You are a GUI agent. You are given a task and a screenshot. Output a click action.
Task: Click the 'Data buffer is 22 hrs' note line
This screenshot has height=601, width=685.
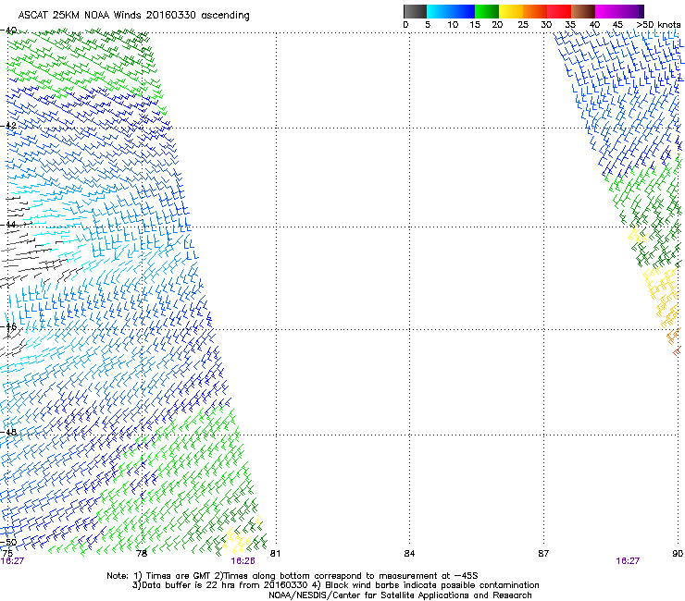click(x=335, y=585)
